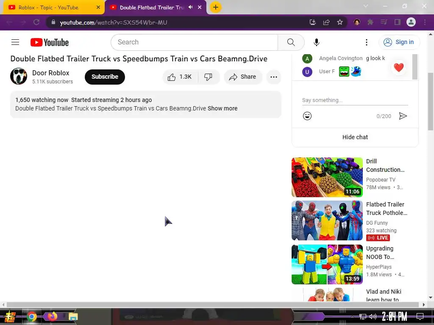Click the extension avatar icon beside star
This screenshot has height=325, width=434.
tap(357, 22)
